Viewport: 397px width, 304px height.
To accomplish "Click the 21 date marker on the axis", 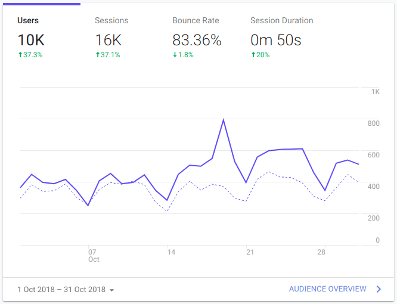I will pyautogui.click(x=250, y=252).
